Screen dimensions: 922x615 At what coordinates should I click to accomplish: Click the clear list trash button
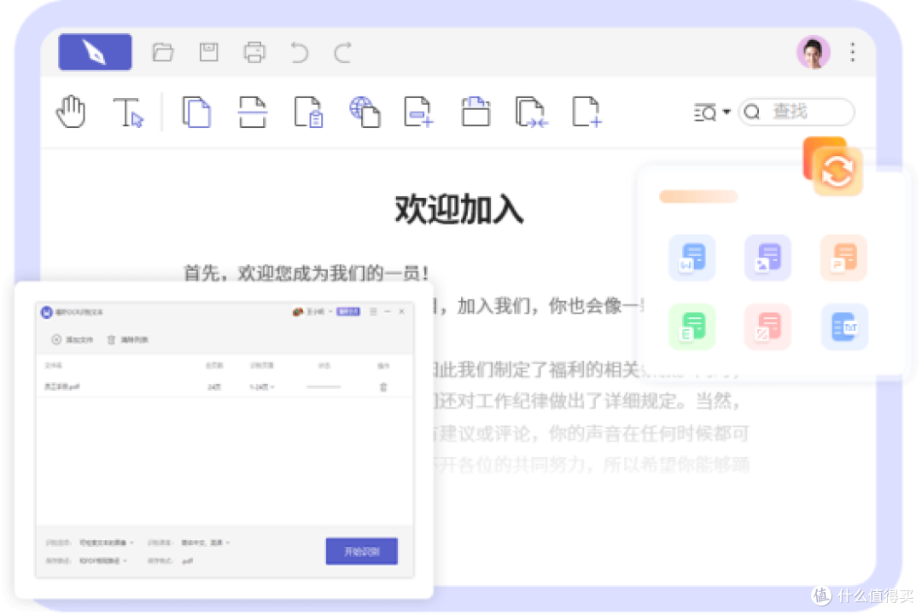tap(127, 339)
